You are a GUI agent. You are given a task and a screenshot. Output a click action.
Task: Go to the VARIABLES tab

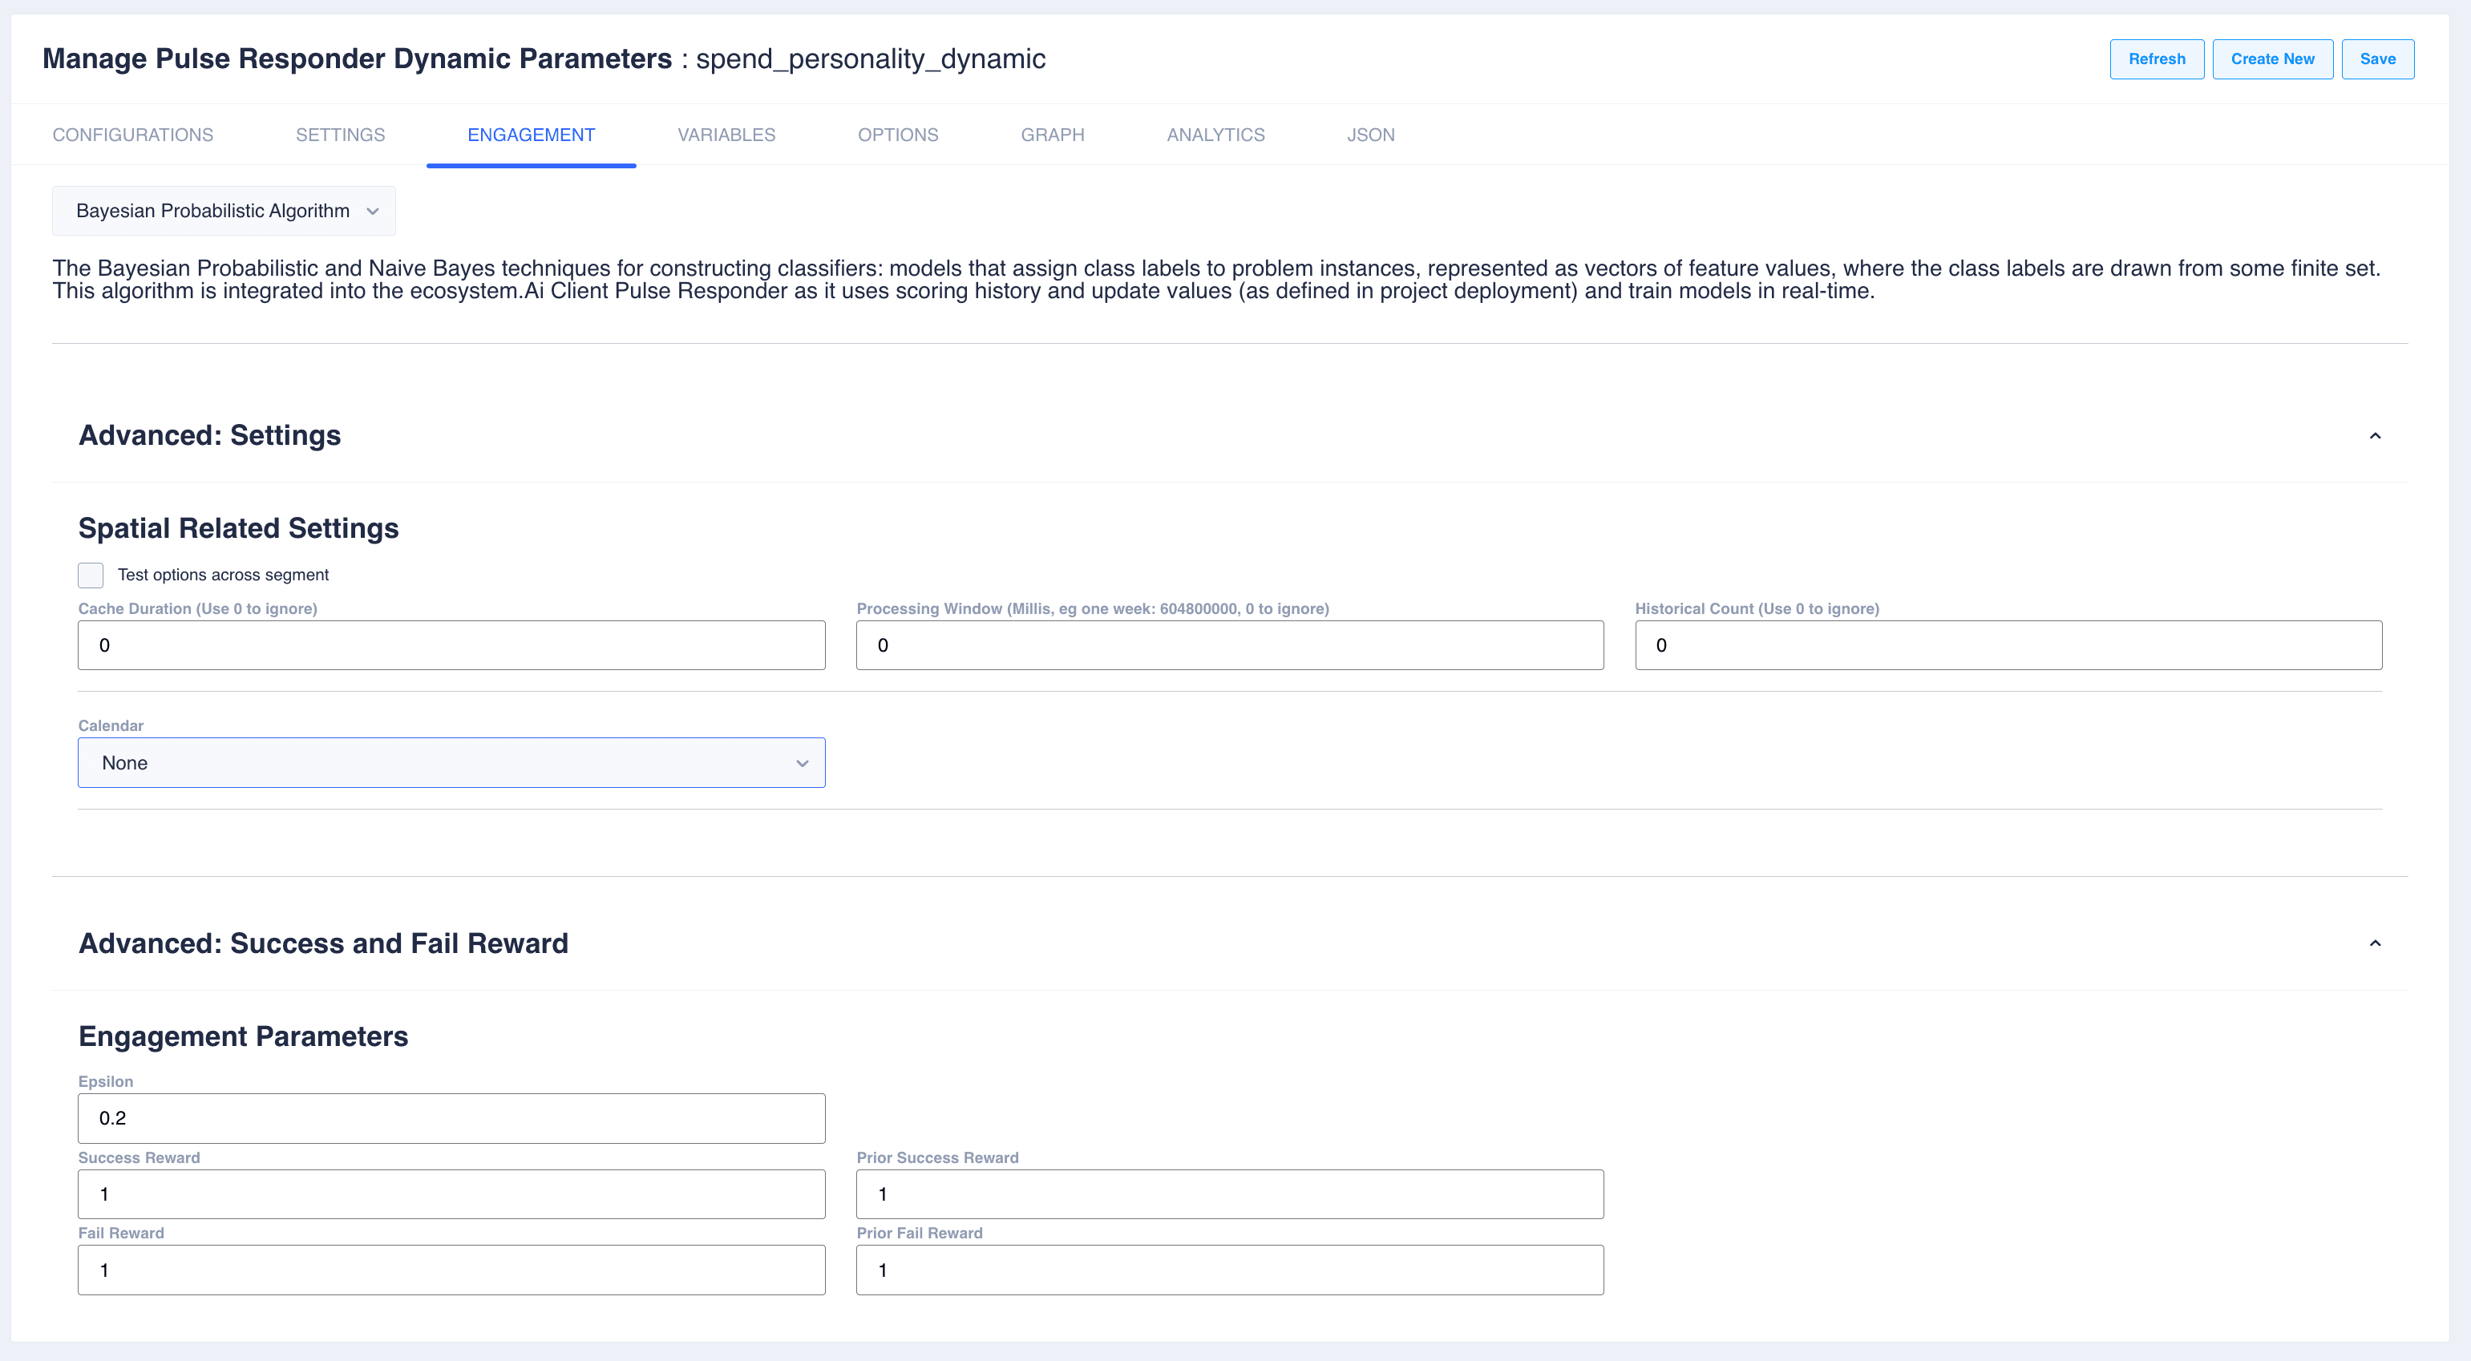[x=726, y=135]
